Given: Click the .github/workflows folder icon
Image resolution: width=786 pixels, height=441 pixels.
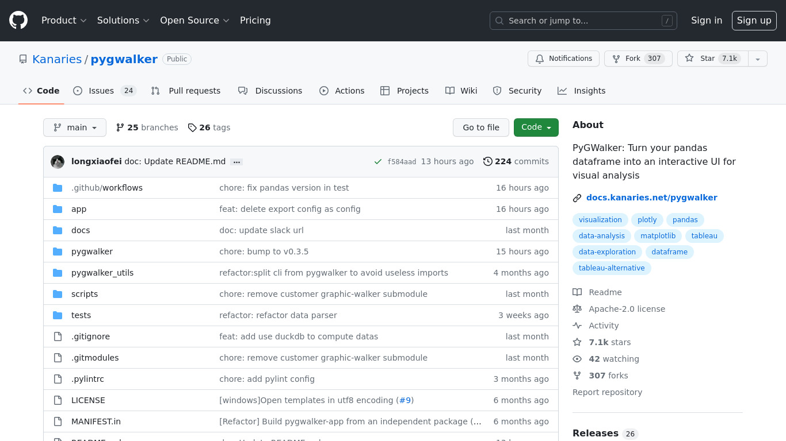Looking at the screenshot, I should [x=58, y=188].
